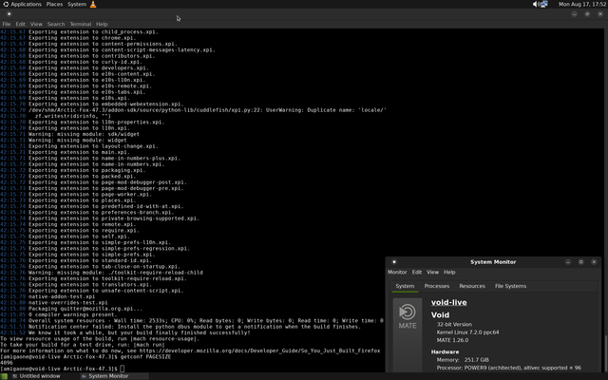Click the Hardware section heading
Image resolution: width=608 pixels, height=380 pixels.
coord(445,351)
